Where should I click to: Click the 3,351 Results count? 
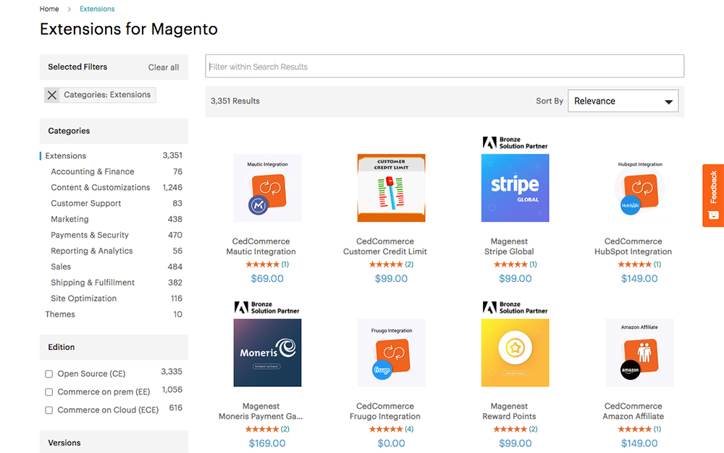(235, 101)
